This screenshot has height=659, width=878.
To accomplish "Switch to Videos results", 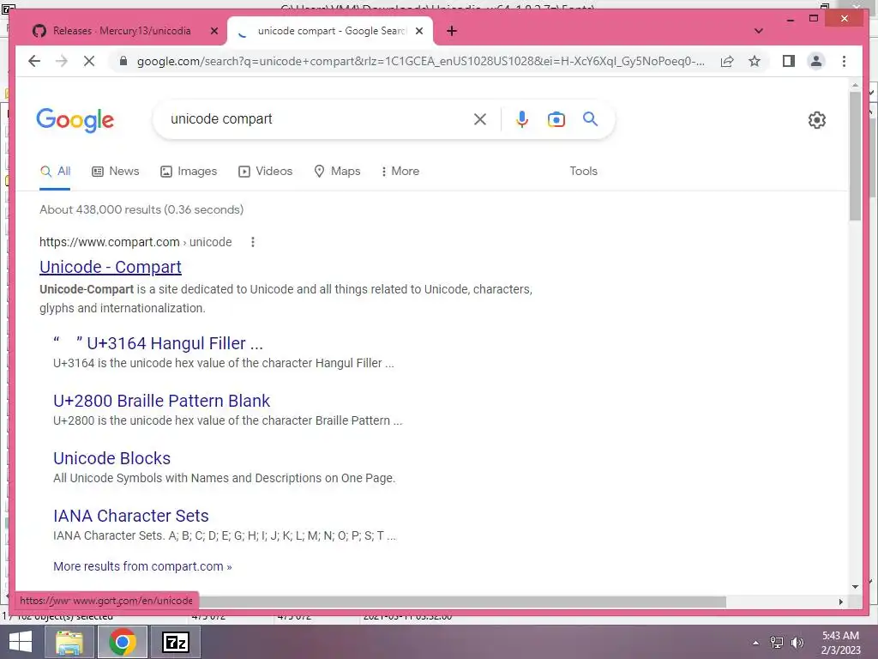I will click(x=266, y=172).
